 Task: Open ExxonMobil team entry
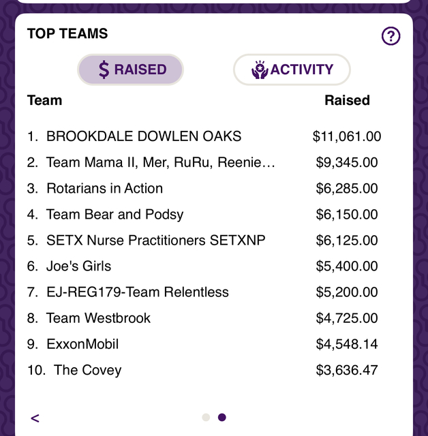click(x=82, y=344)
